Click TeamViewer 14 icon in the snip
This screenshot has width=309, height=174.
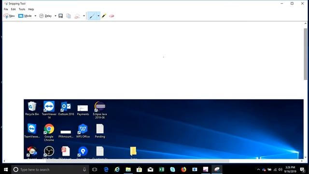(x=49, y=110)
